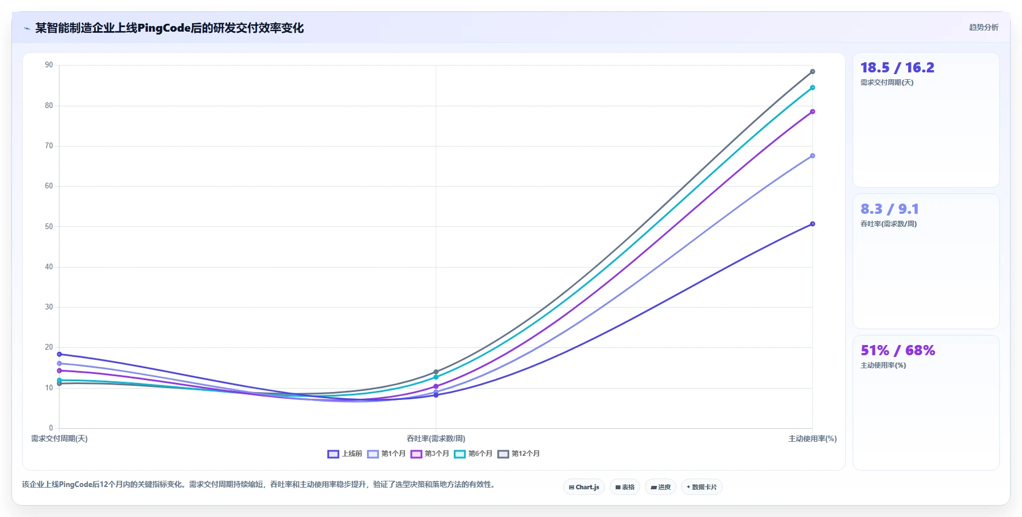Click 第3个月 data point at 需求交付周期
Viewport: 1022px width, 517px height.
point(59,370)
